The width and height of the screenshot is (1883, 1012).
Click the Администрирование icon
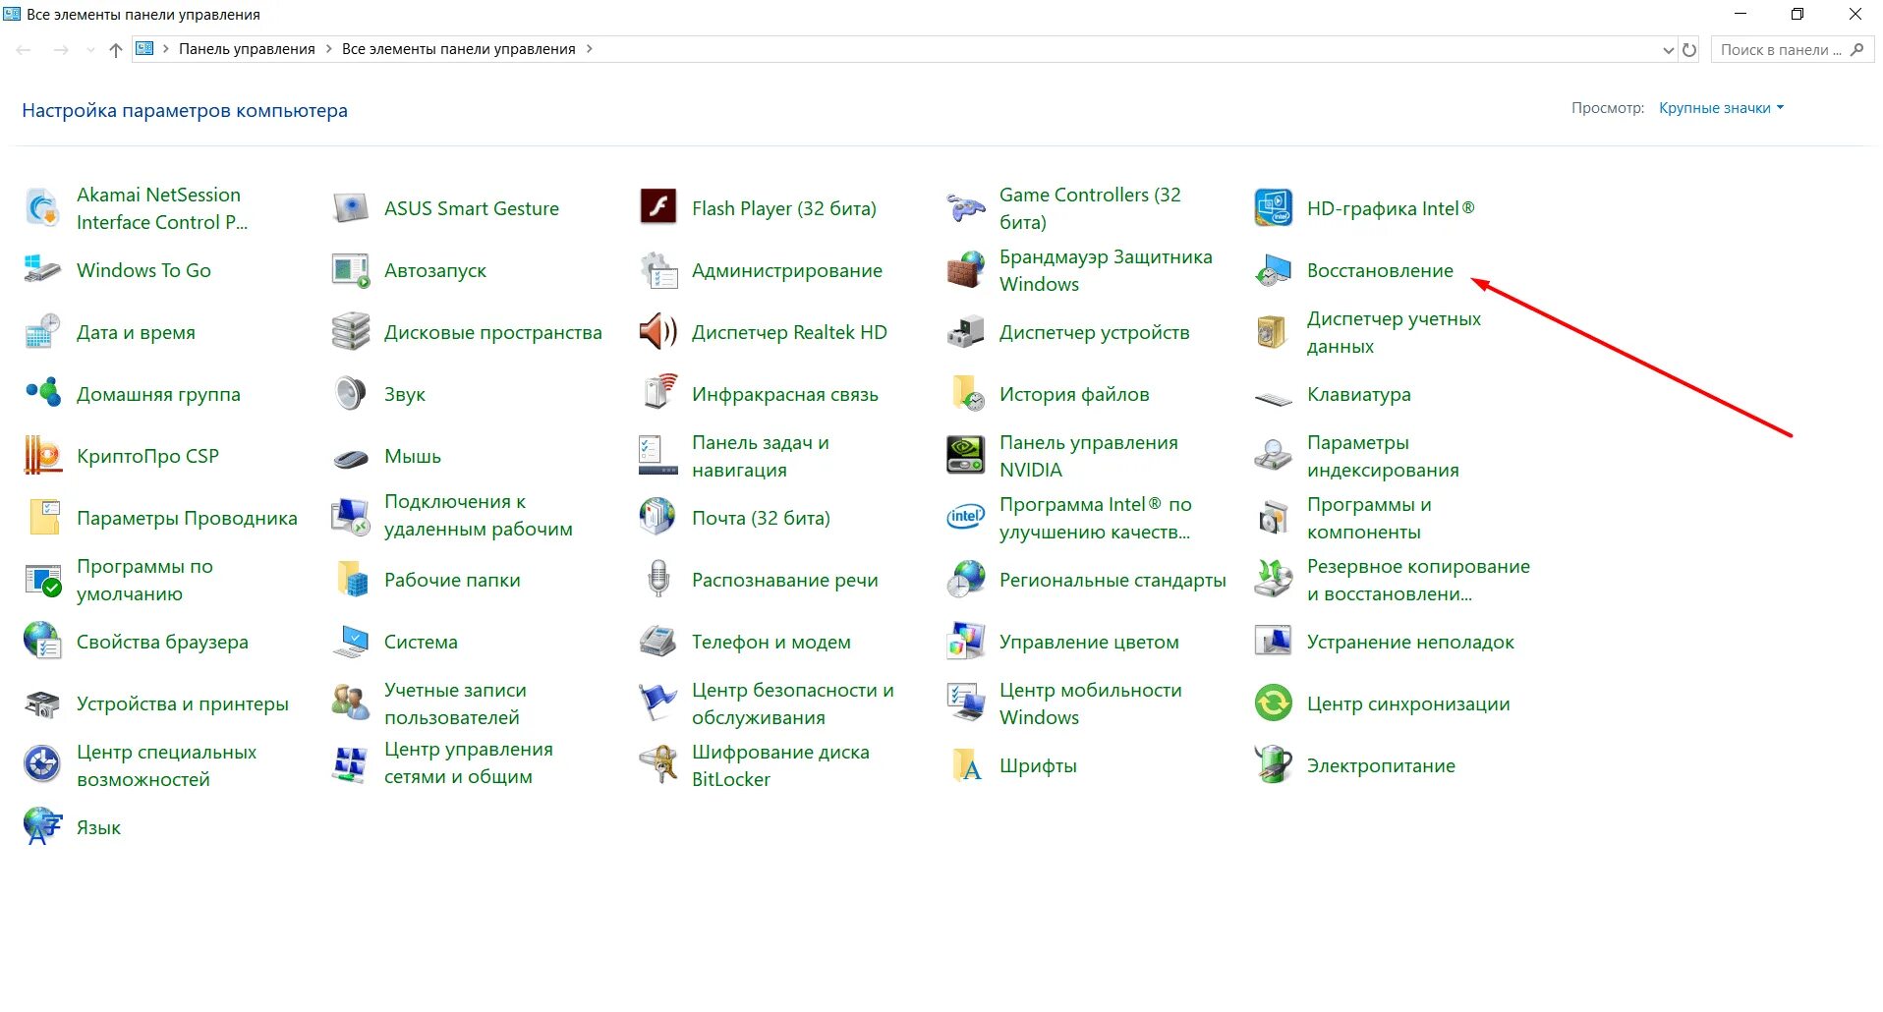(x=657, y=270)
